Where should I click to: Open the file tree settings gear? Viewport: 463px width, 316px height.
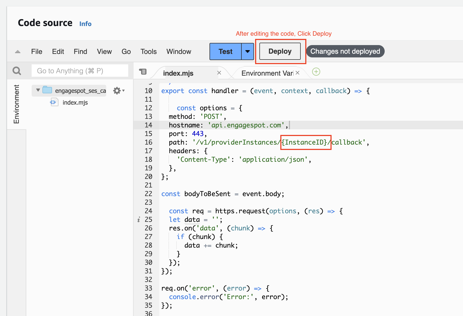coord(119,91)
